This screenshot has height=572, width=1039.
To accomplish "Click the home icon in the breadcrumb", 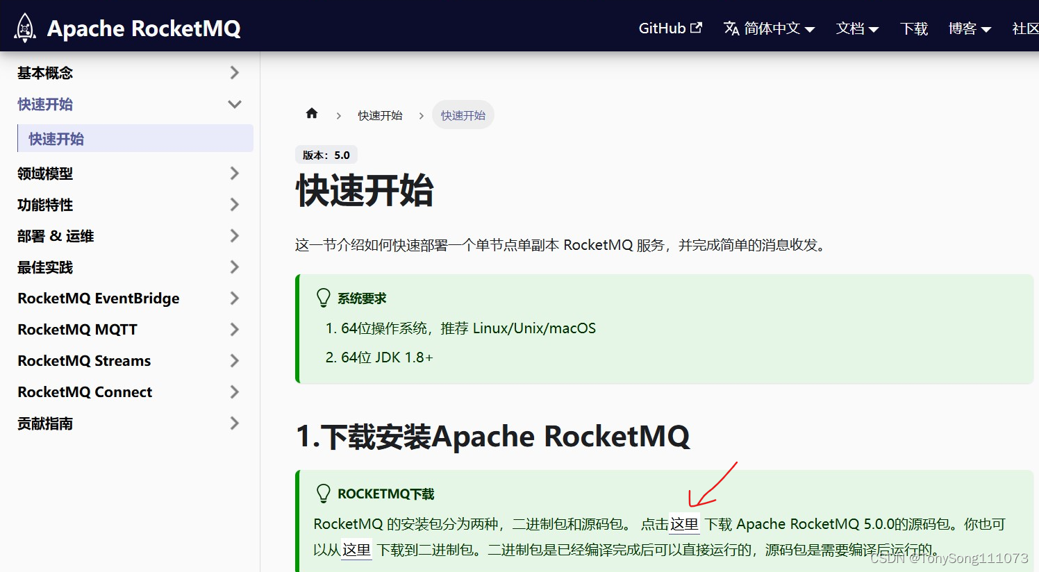I will (311, 113).
